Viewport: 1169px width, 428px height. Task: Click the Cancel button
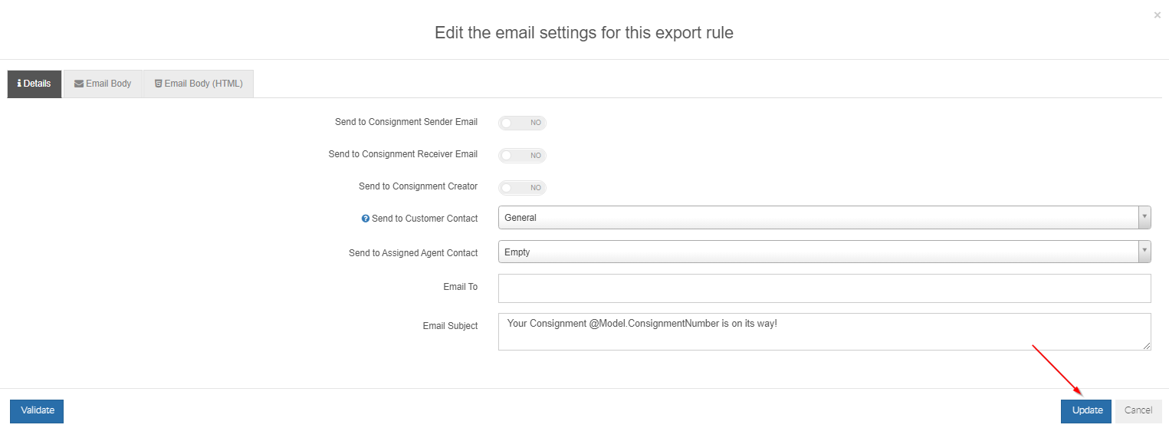click(1138, 410)
